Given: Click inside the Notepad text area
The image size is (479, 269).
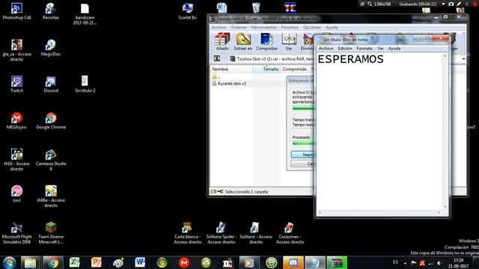Looking at the screenshot, I should [379, 132].
